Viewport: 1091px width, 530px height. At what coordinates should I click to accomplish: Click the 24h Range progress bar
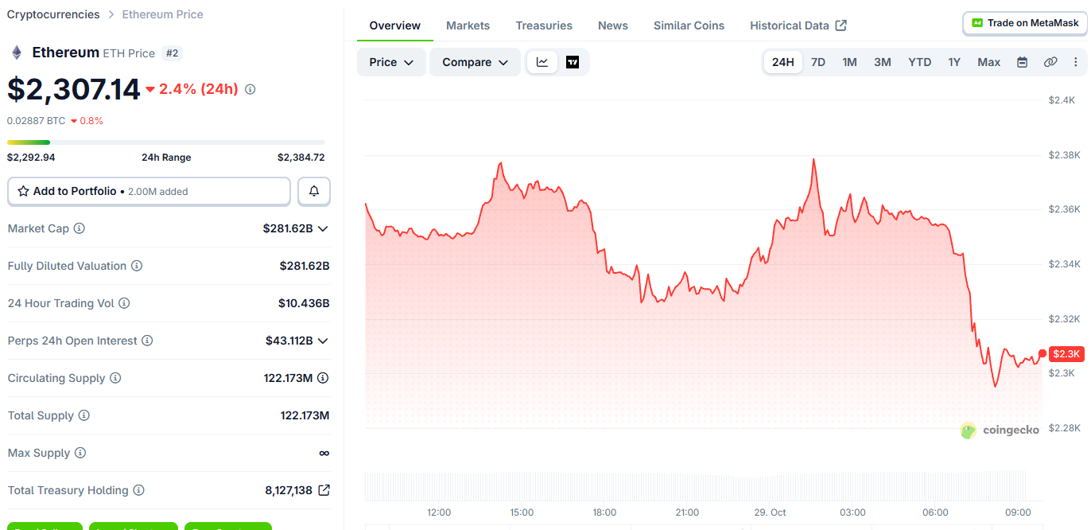(x=166, y=142)
